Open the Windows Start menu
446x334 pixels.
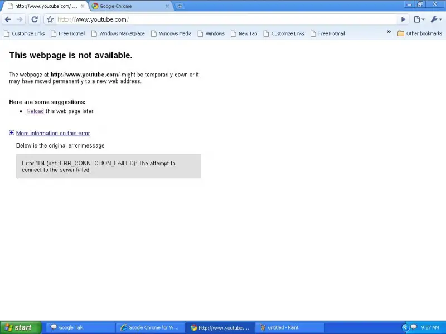21,327
